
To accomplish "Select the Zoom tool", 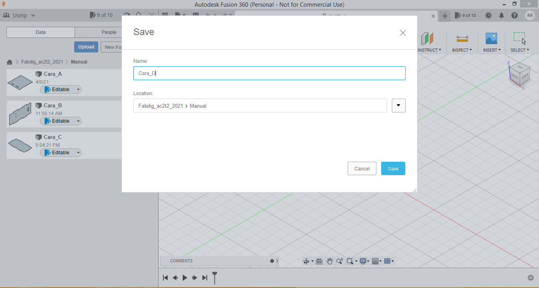I will coord(339,261).
